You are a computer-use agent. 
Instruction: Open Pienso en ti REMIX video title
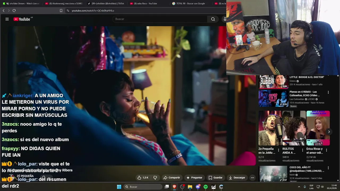(x=304, y=94)
